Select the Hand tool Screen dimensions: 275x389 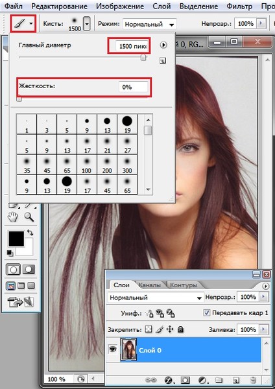tap(12, 217)
